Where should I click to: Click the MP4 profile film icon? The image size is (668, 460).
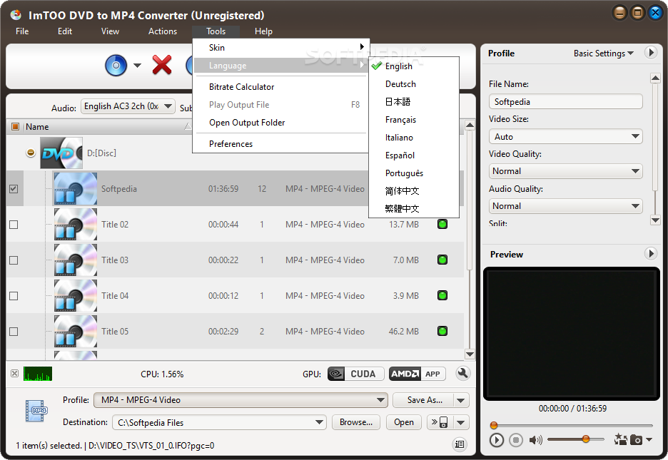[x=36, y=411]
